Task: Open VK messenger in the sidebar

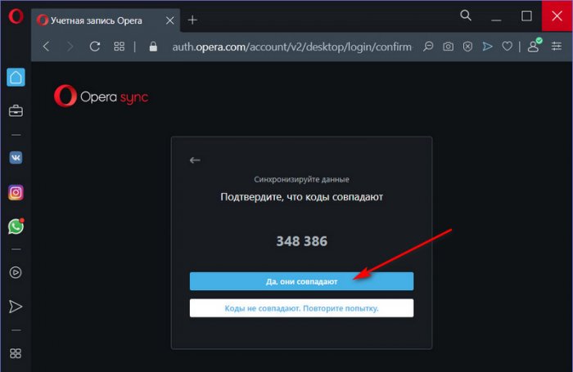Action: [x=16, y=158]
